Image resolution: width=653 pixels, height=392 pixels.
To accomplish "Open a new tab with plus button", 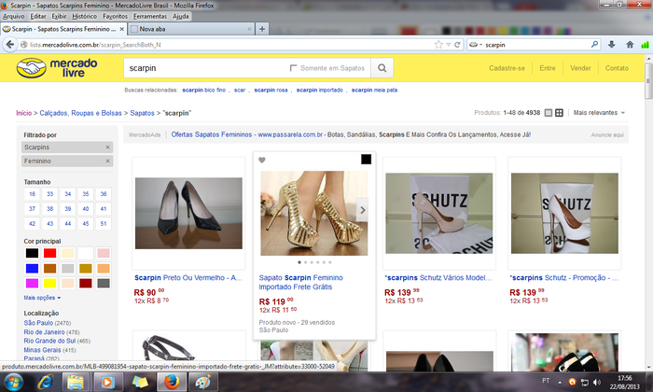I will pyautogui.click(x=262, y=29).
